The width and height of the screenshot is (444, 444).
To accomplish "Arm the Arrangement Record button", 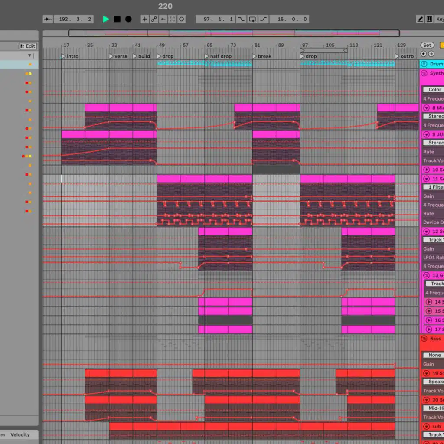I will (x=128, y=19).
